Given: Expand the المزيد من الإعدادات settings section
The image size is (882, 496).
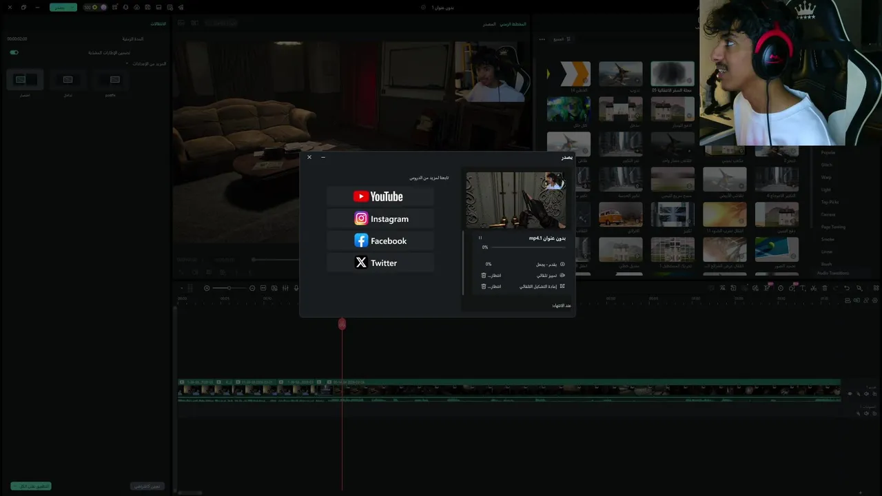Looking at the screenshot, I should (145, 63).
